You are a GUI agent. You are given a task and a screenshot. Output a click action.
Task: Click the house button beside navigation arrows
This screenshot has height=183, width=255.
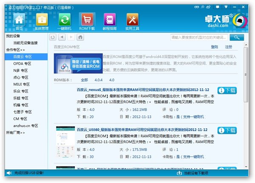80,37
